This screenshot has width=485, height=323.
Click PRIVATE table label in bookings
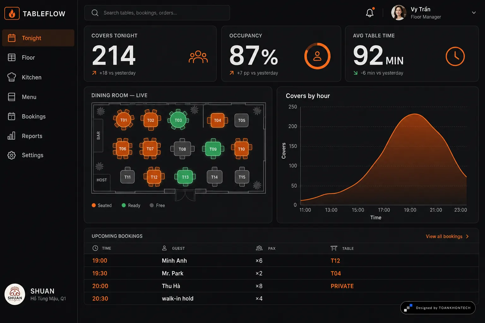click(342, 286)
